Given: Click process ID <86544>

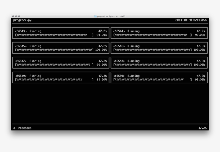Looking at the screenshot, I should (119, 31).
